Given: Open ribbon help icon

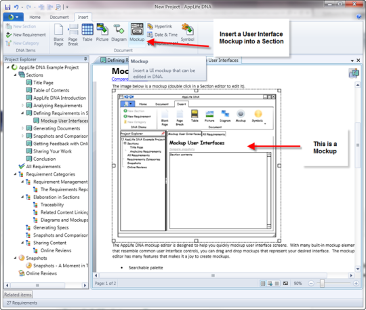Looking at the screenshot, I should tap(359, 16).
